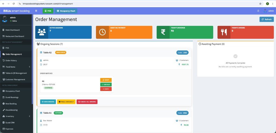The height and width of the screenshot is (133, 276).
Task: Click the BillJu smart booking logo
Action: (16, 11)
